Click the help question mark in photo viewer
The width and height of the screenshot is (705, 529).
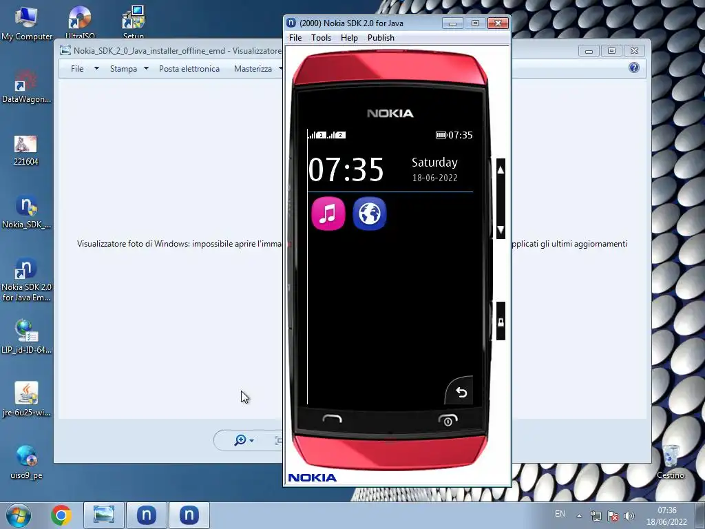tap(634, 68)
